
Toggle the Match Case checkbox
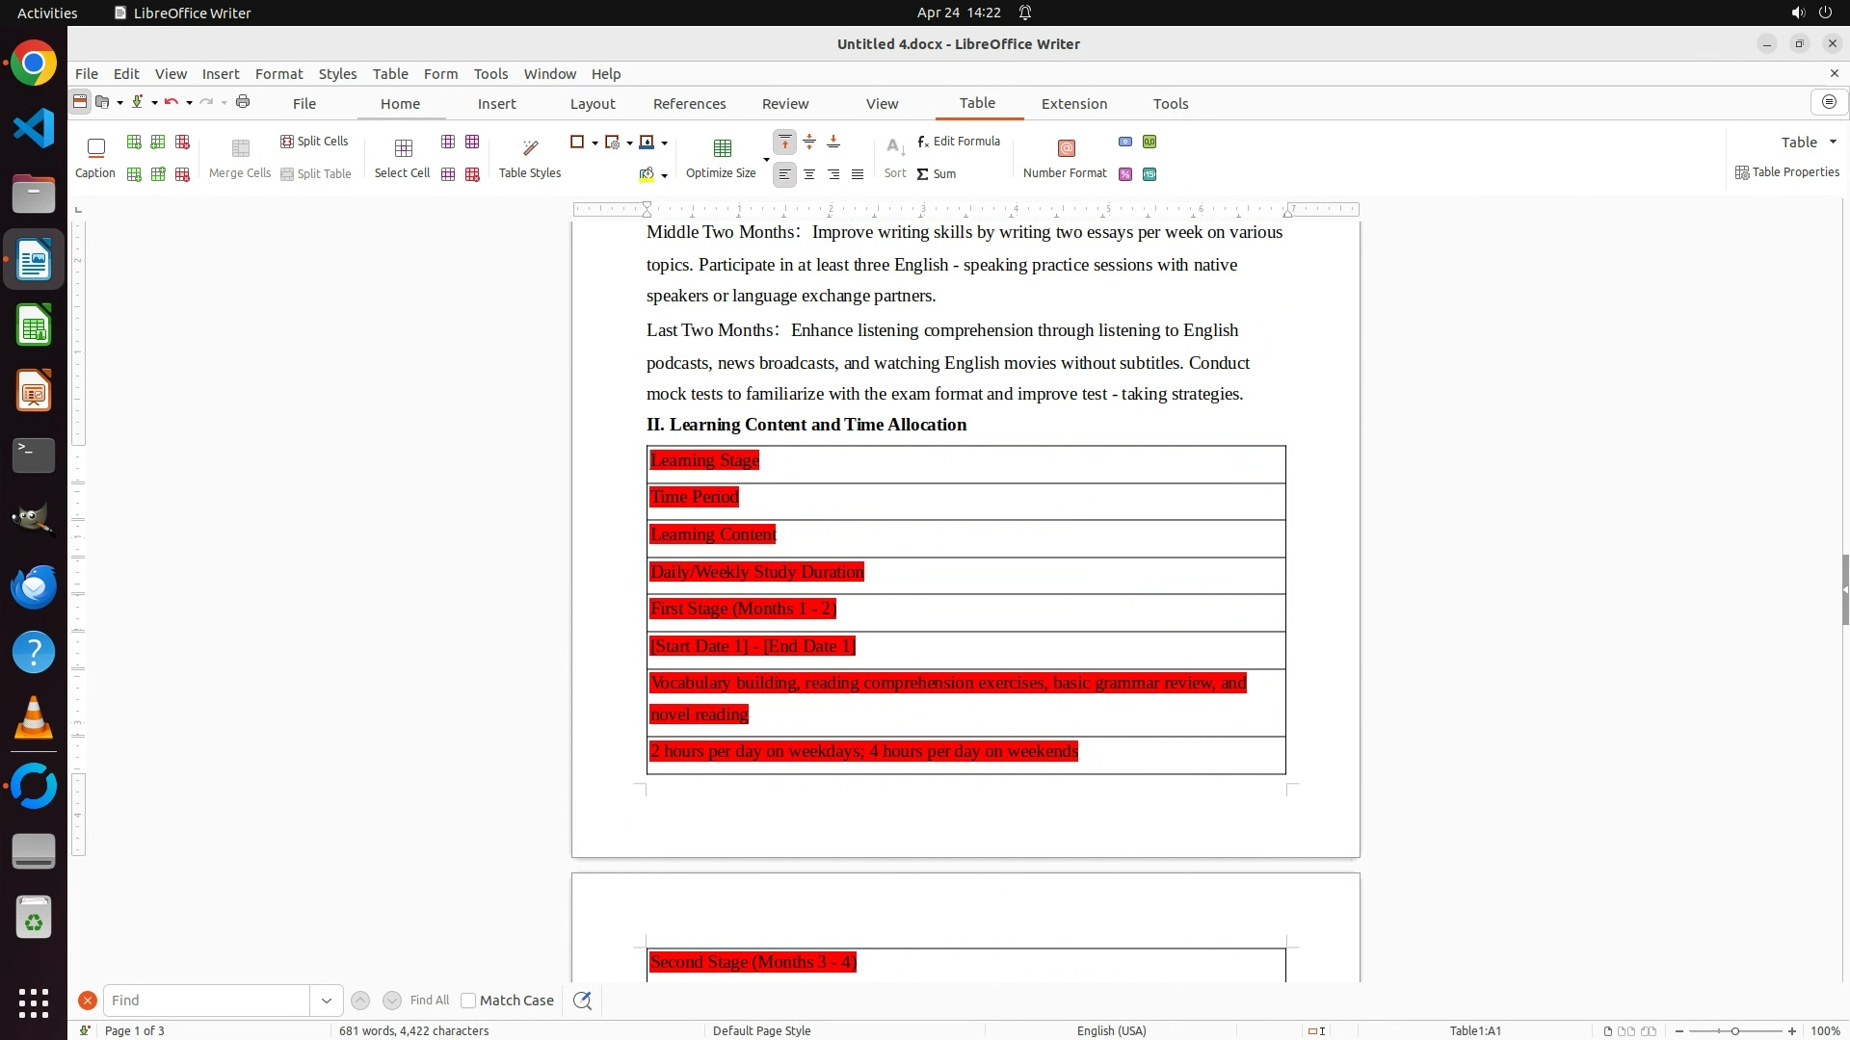point(468,1001)
